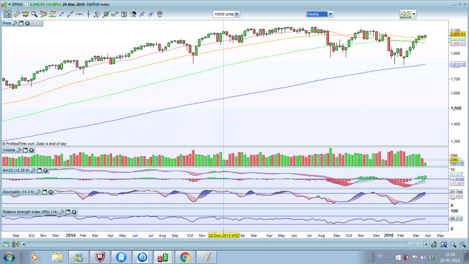Image resolution: width=469 pixels, height=264 pixels.
Task: Open Volume indicator wrench settings
Action: click(x=19, y=150)
